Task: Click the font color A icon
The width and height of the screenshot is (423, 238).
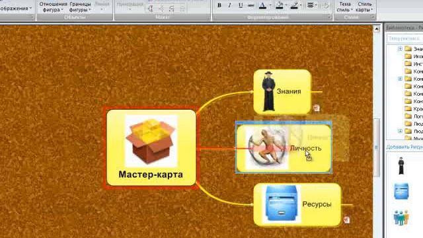Action: [x=262, y=5]
